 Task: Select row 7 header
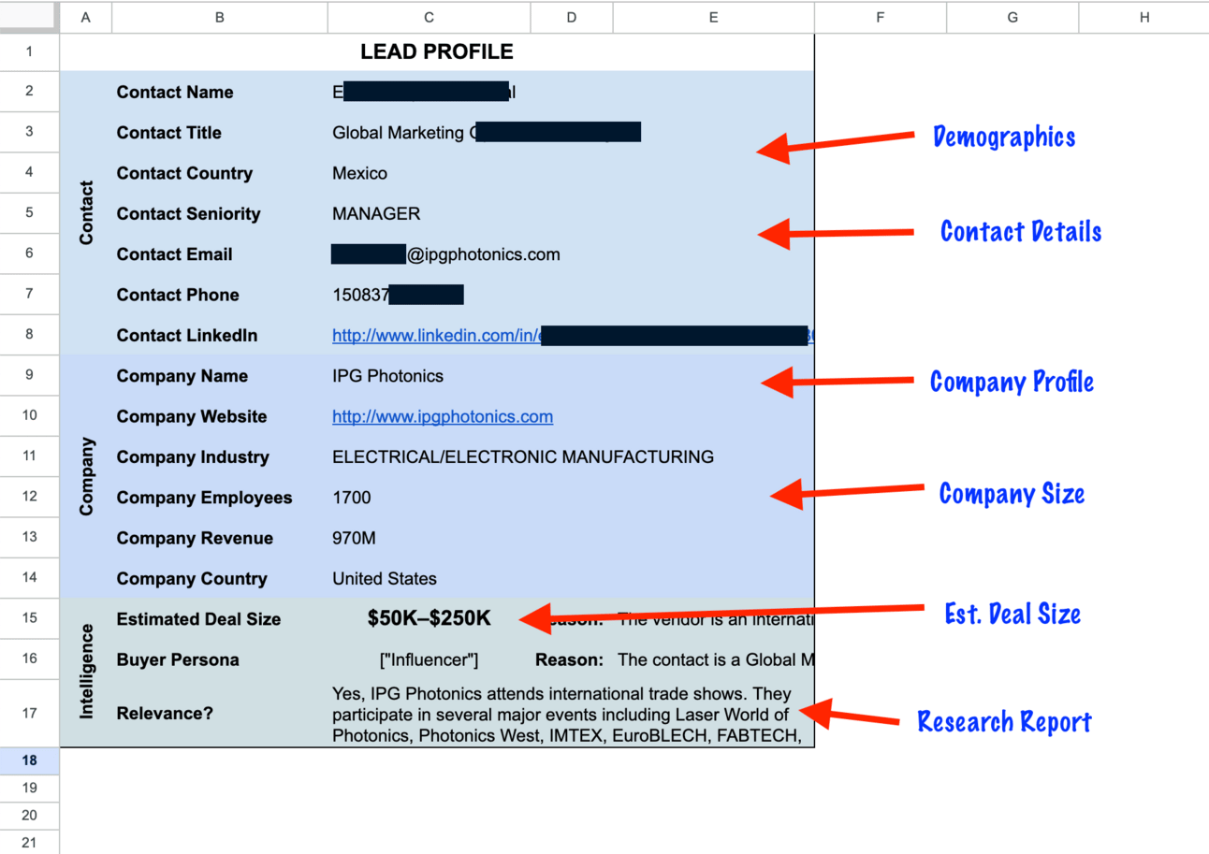click(30, 295)
